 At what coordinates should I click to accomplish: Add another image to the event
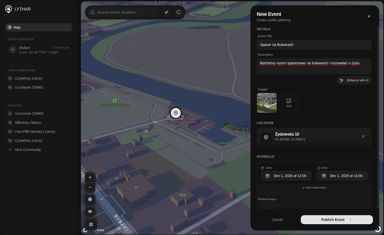tap(289, 103)
